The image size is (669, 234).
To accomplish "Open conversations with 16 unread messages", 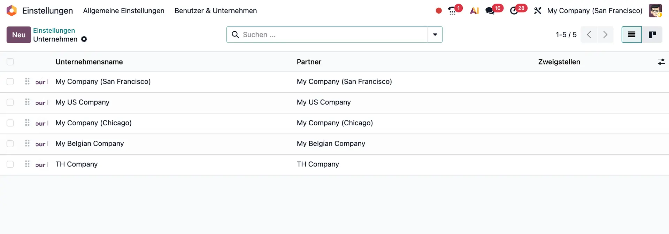I will tap(490, 11).
